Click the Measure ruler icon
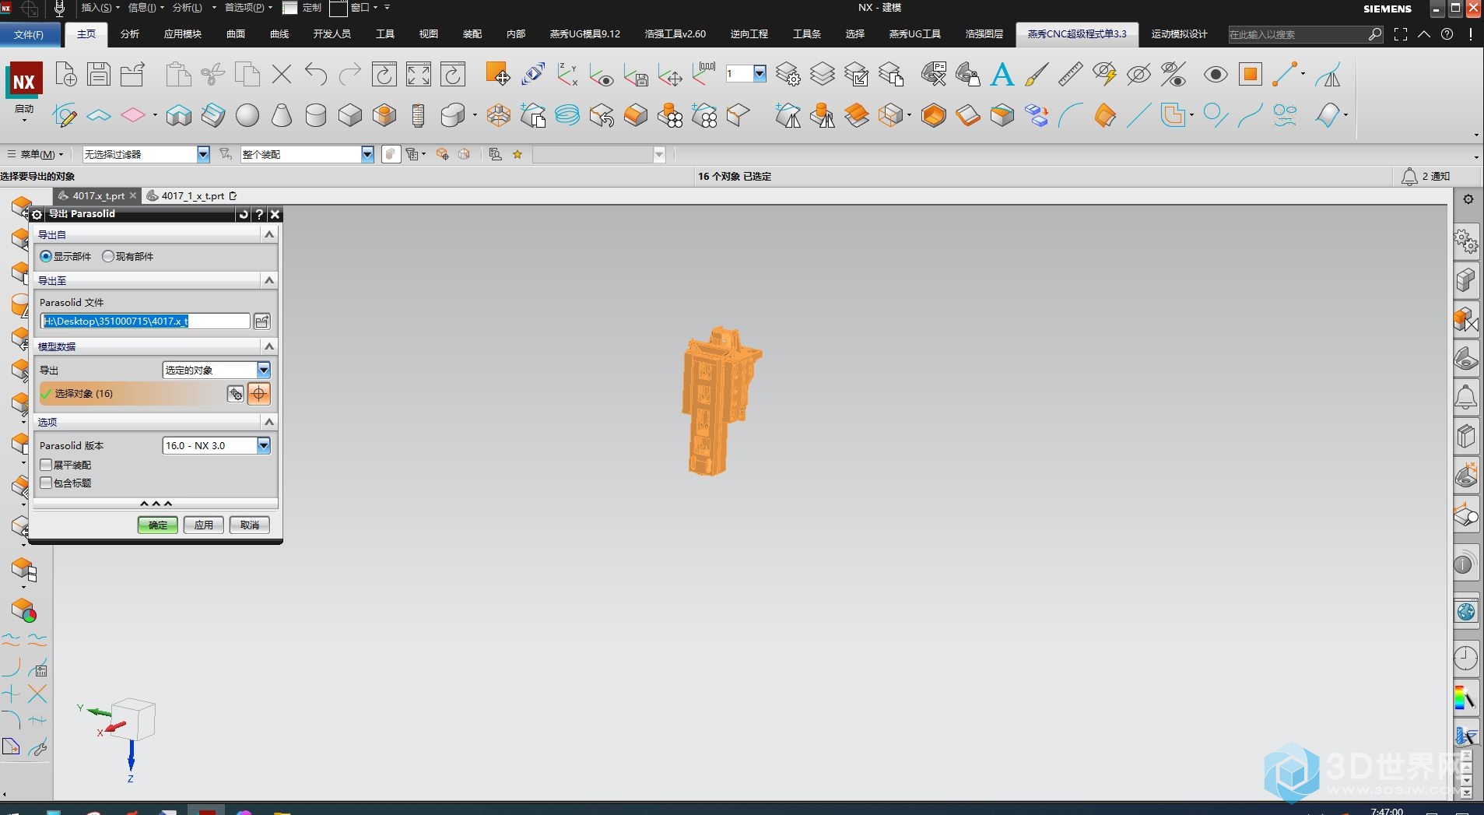1484x815 pixels. tap(1071, 75)
